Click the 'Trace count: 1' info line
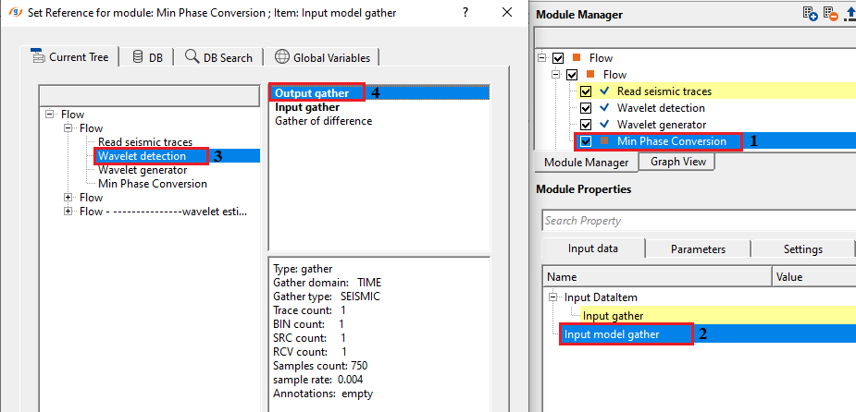The image size is (856, 412). tap(309, 310)
